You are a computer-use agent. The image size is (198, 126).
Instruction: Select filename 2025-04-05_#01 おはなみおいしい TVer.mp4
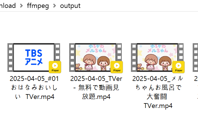tap(34, 88)
